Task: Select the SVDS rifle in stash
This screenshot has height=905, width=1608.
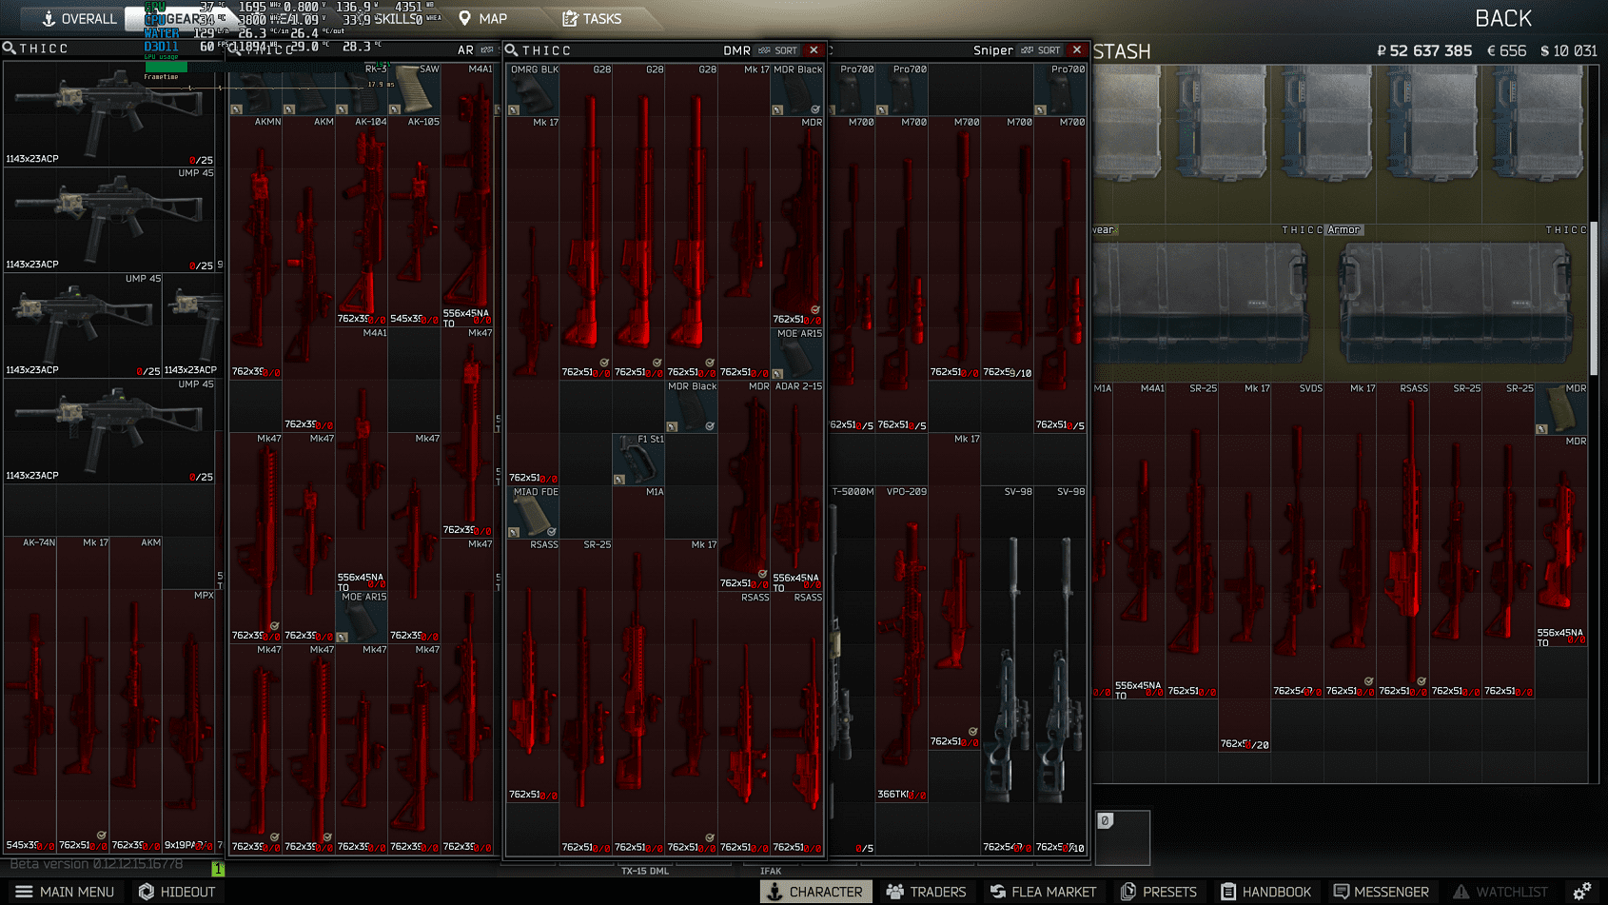Action: (1298, 541)
